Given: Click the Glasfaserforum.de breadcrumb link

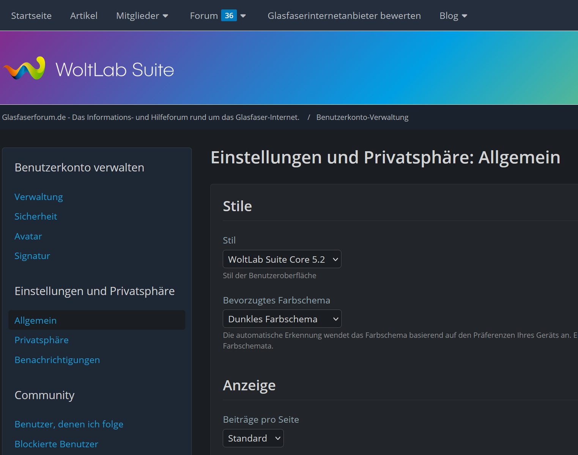Looking at the screenshot, I should (x=151, y=117).
